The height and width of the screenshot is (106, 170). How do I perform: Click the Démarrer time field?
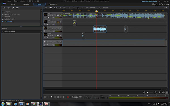click(x=87, y=98)
